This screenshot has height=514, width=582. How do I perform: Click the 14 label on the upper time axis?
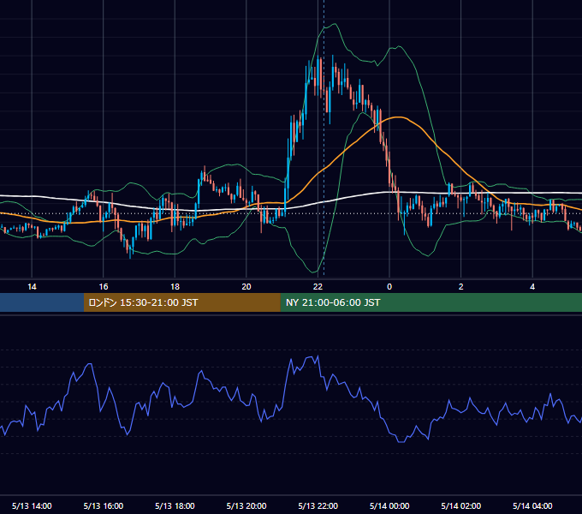coord(32,287)
